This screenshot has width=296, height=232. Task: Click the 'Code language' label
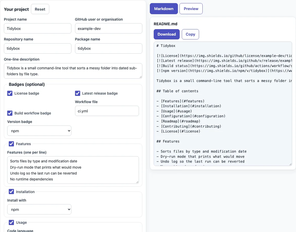[20, 230]
